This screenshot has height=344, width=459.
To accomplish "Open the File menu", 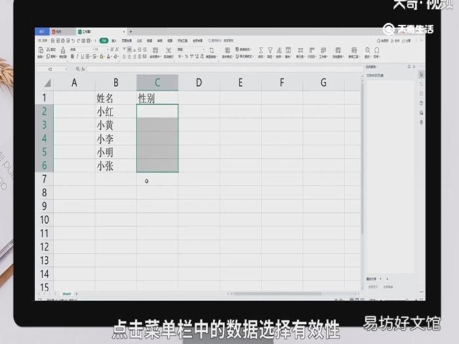I will [43, 41].
